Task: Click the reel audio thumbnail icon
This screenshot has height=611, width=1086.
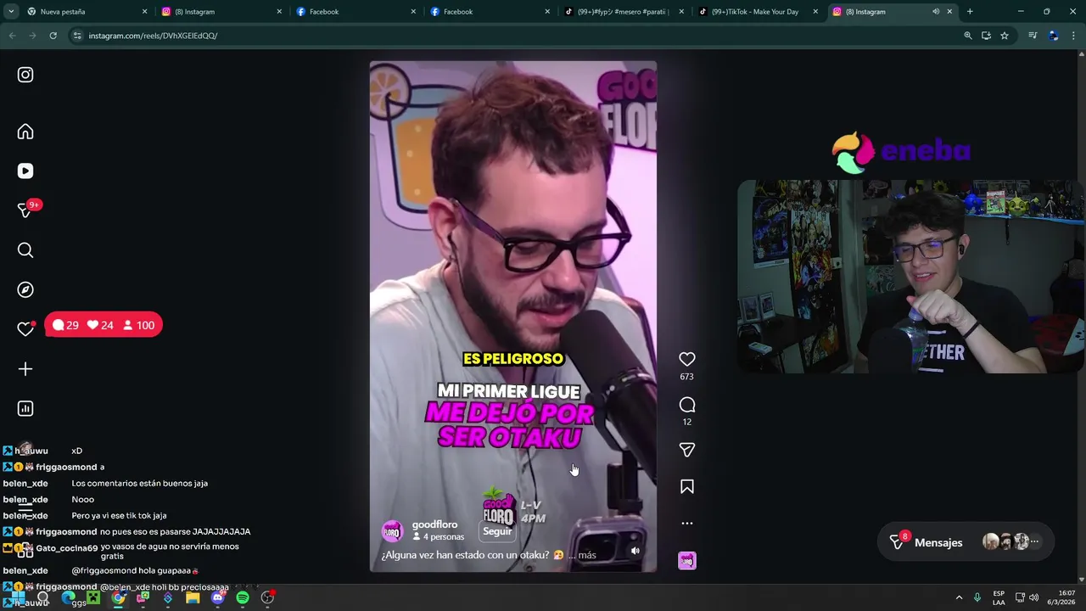Action: pos(687,560)
